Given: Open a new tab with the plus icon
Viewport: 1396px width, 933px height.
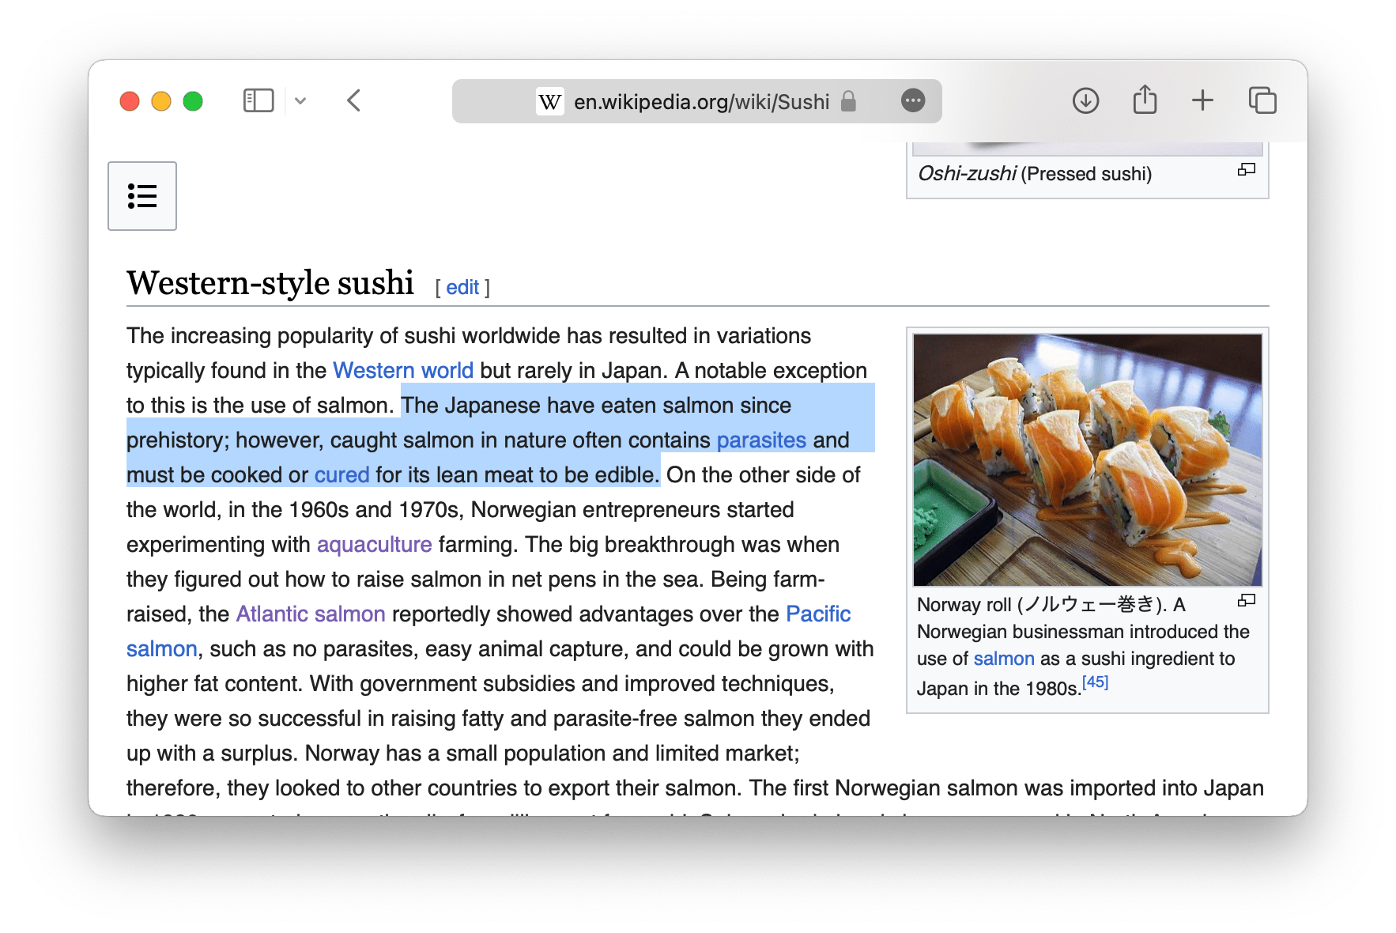Looking at the screenshot, I should (1202, 100).
